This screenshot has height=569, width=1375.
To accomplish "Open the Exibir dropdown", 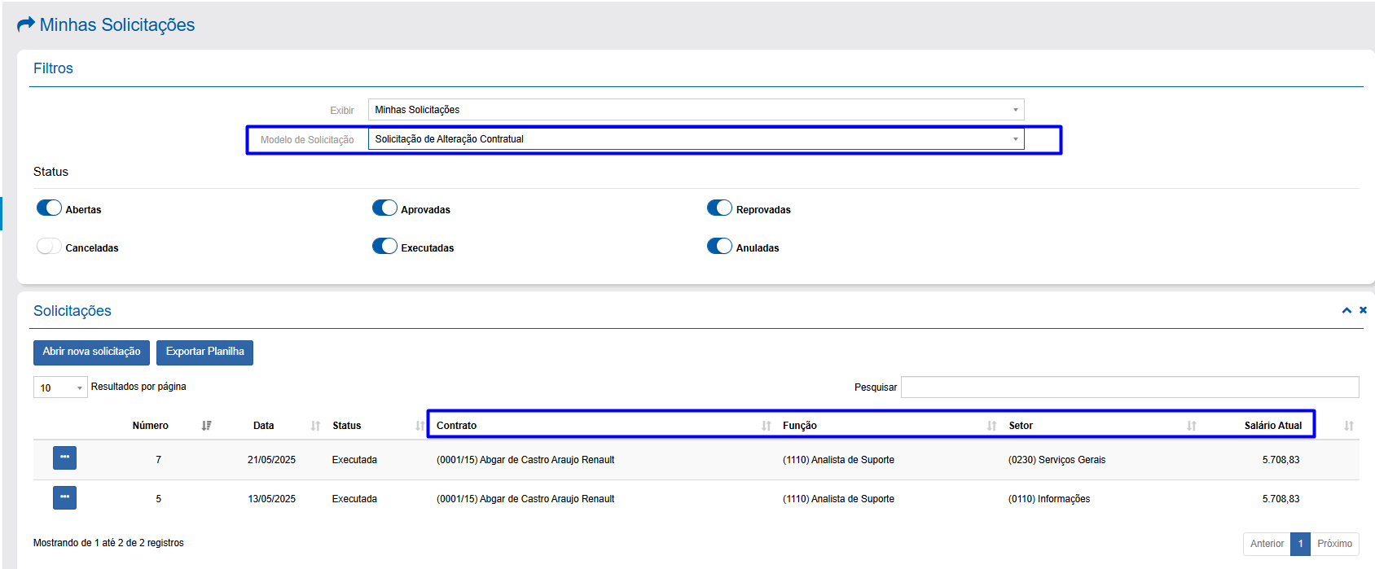I will click(x=696, y=110).
